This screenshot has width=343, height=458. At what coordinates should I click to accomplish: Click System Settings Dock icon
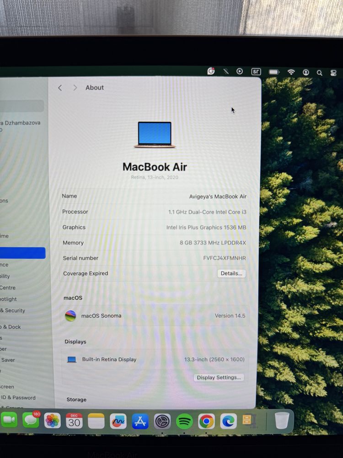click(162, 421)
